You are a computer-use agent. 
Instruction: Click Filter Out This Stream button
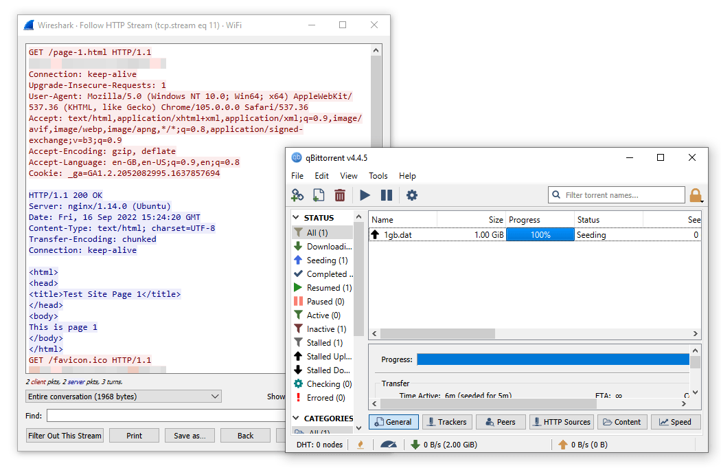(65, 436)
